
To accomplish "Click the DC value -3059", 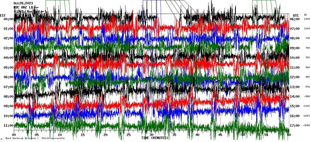I will [306, 126].
